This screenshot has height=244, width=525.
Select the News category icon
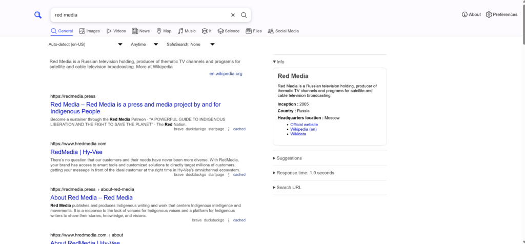tap(135, 31)
